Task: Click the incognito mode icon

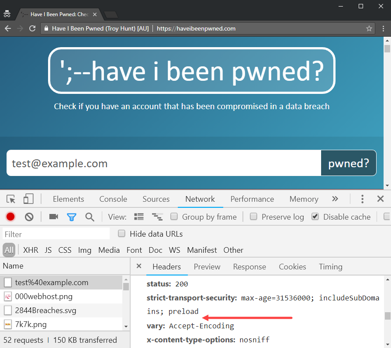Action: (7, 14)
